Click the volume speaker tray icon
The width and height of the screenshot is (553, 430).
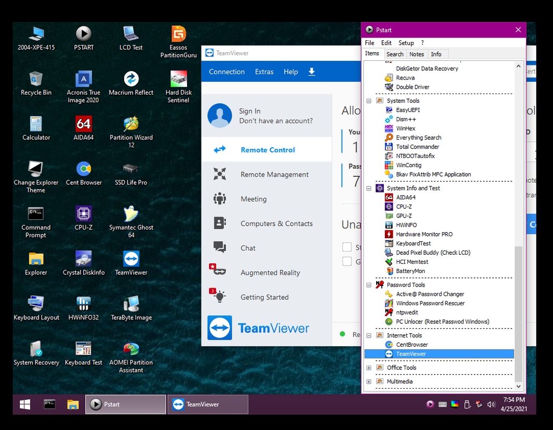pyautogui.click(x=491, y=404)
